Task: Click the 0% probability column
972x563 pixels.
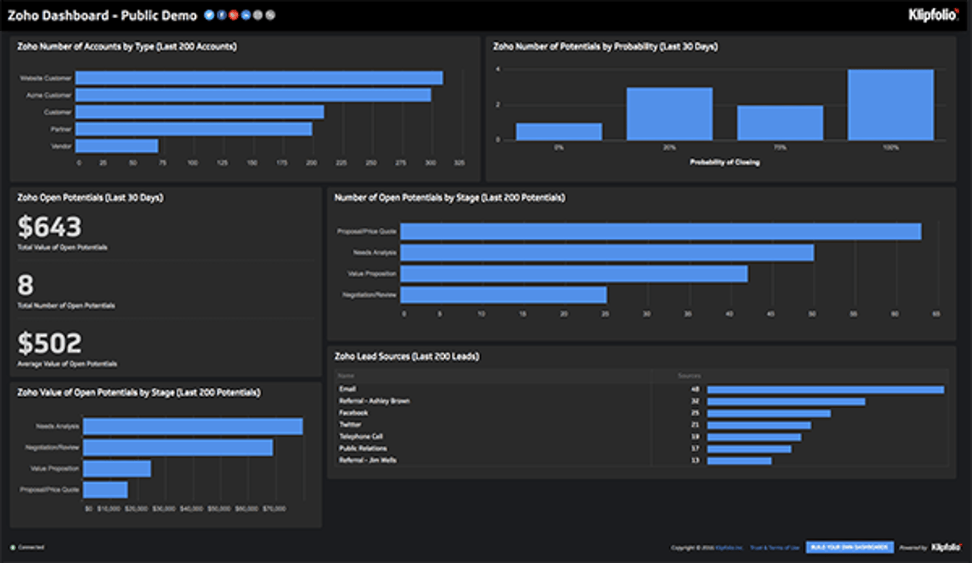Action: (559, 131)
